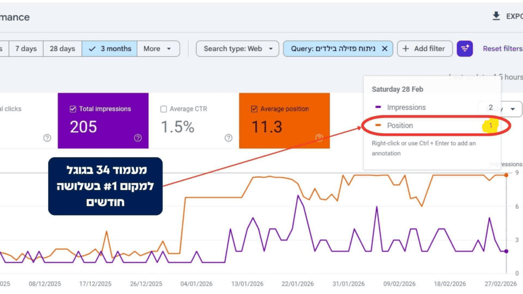Remove the Query filter with the X
The height and width of the screenshot is (294, 523).
point(385,48)
